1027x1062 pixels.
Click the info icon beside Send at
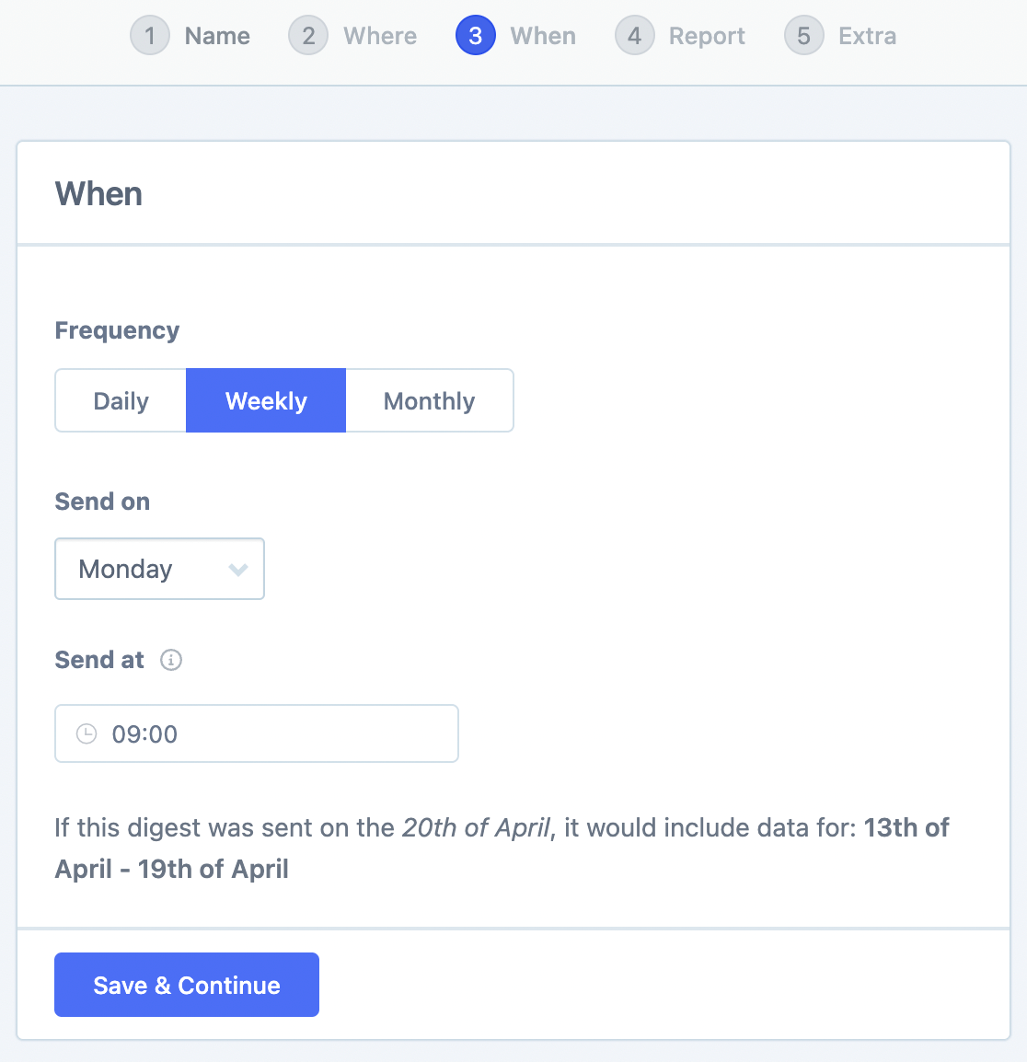(171, 660)
